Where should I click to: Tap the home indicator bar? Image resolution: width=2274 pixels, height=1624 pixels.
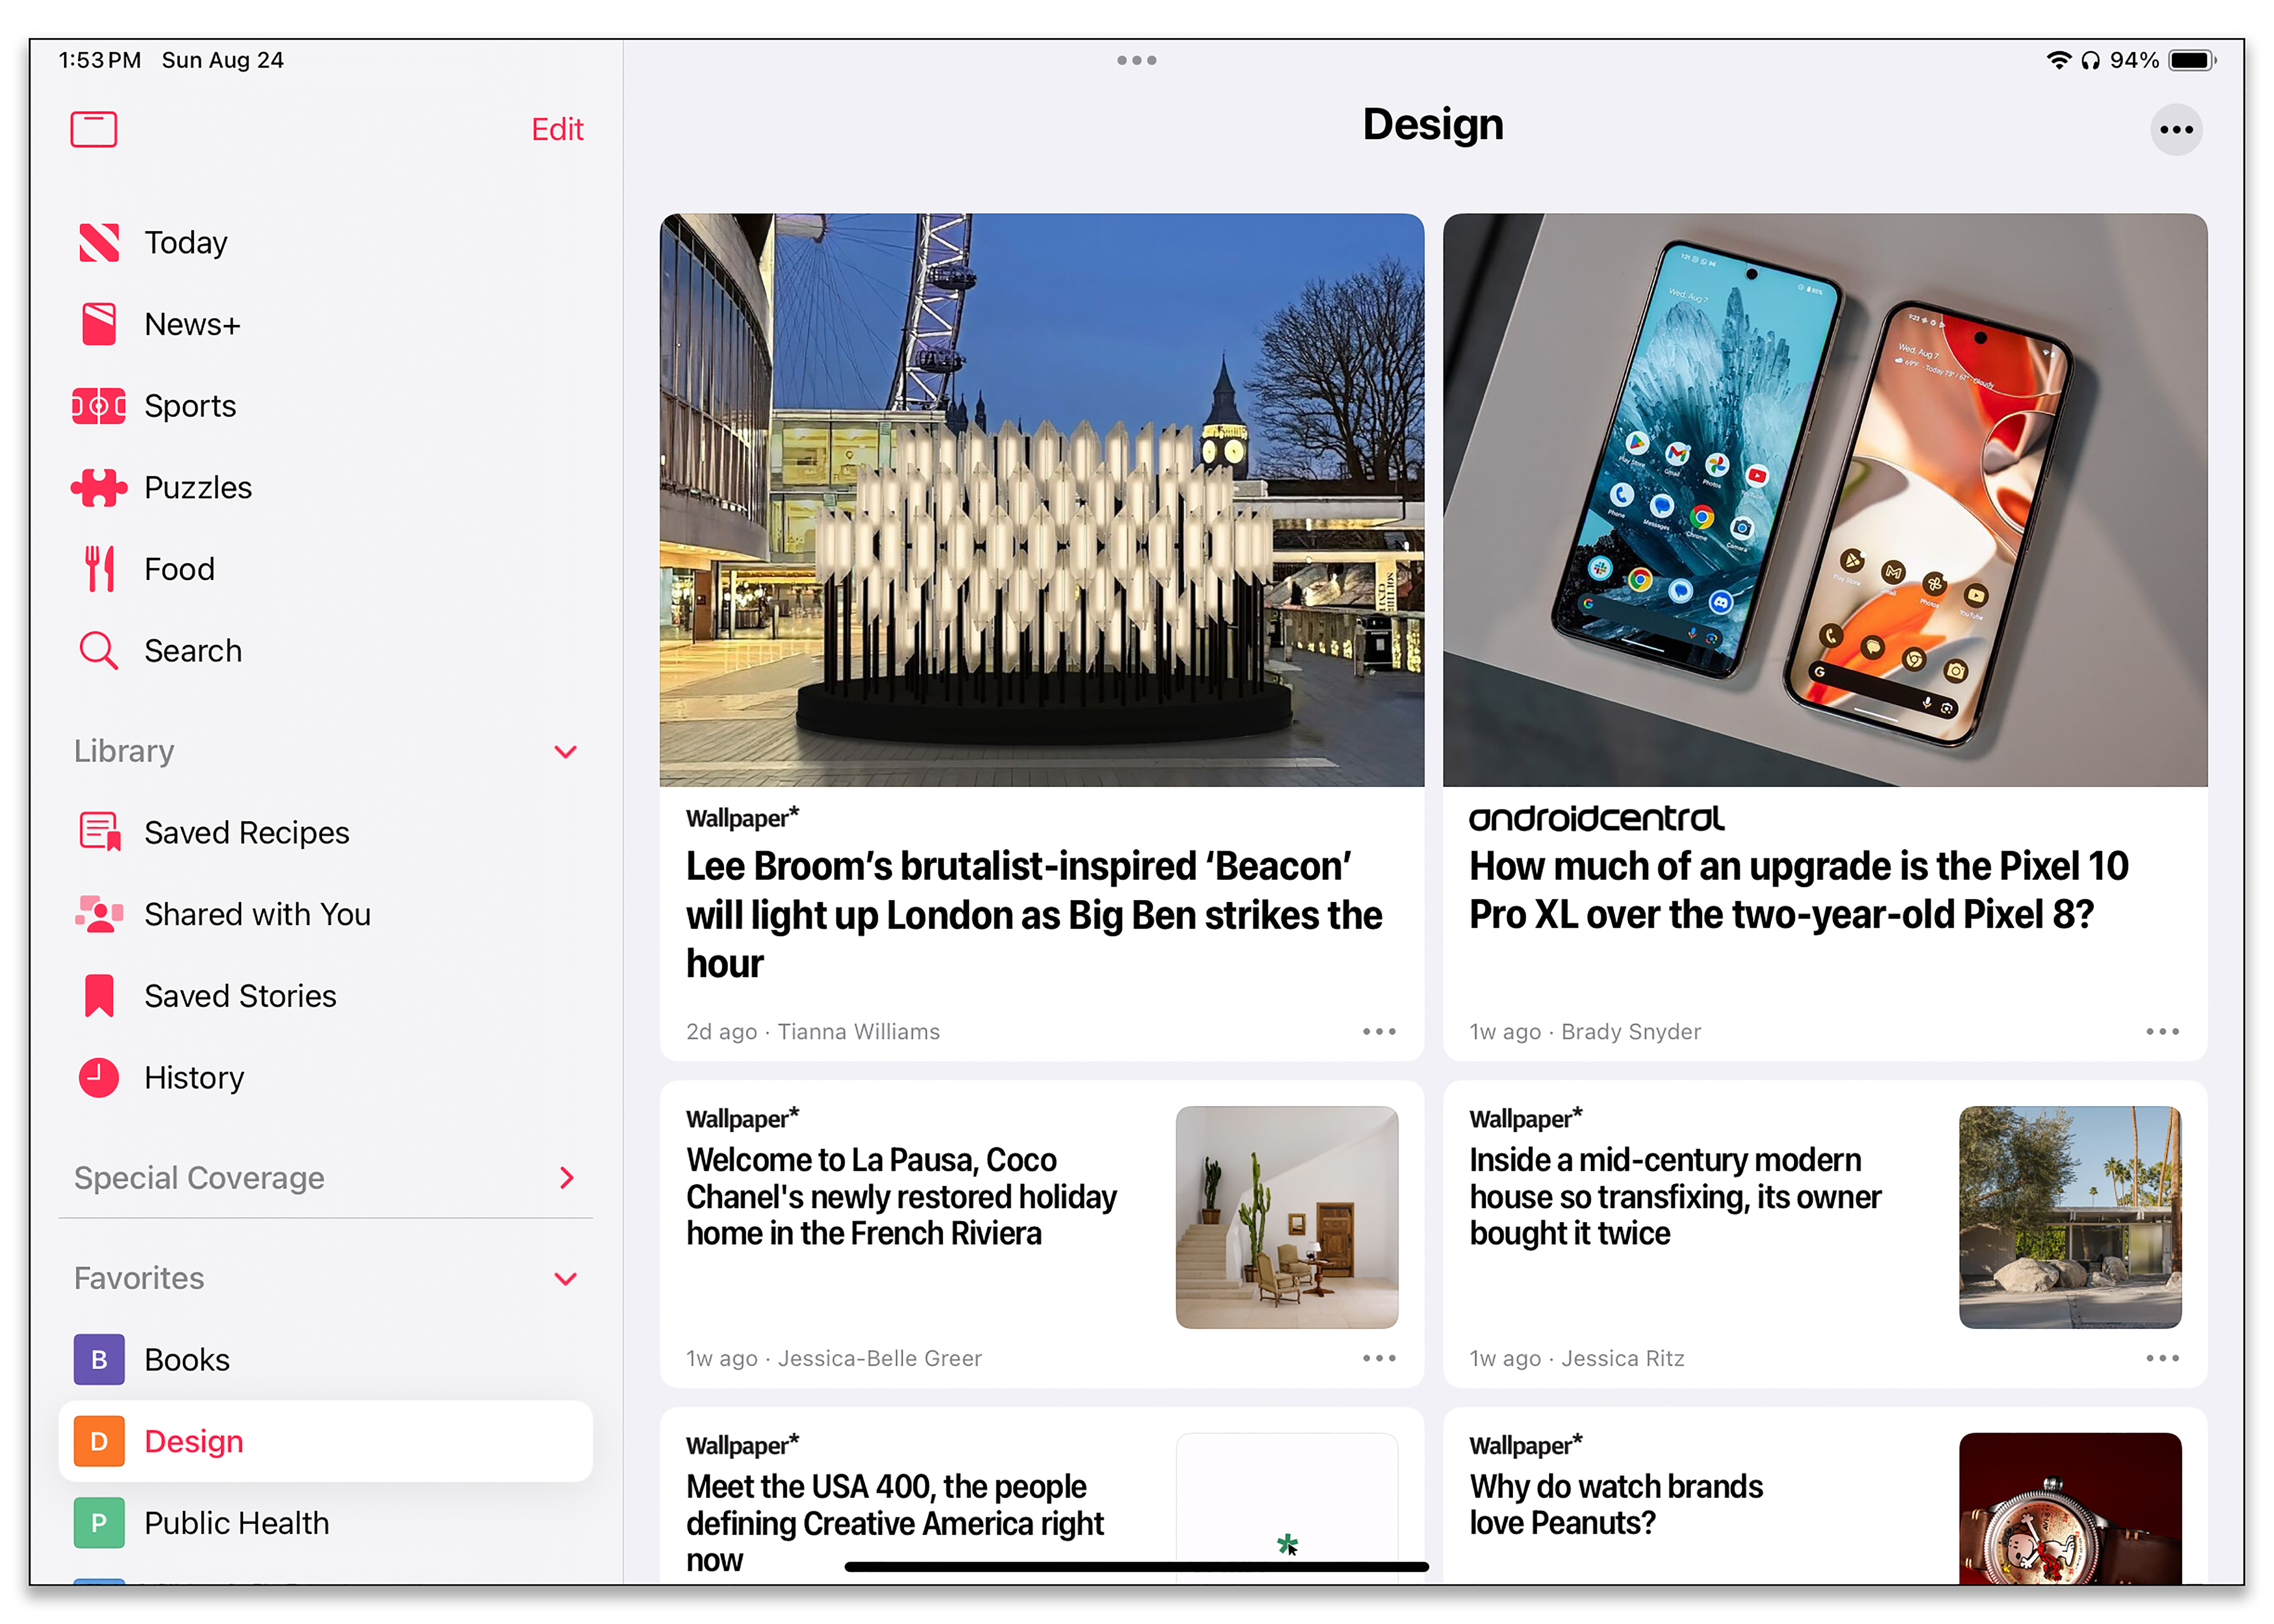[x=1137, y=1567]
